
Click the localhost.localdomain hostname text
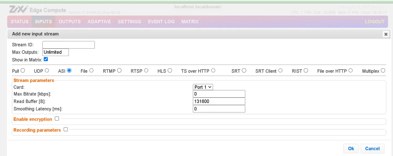pyautogui.click(x=198, y=7)
